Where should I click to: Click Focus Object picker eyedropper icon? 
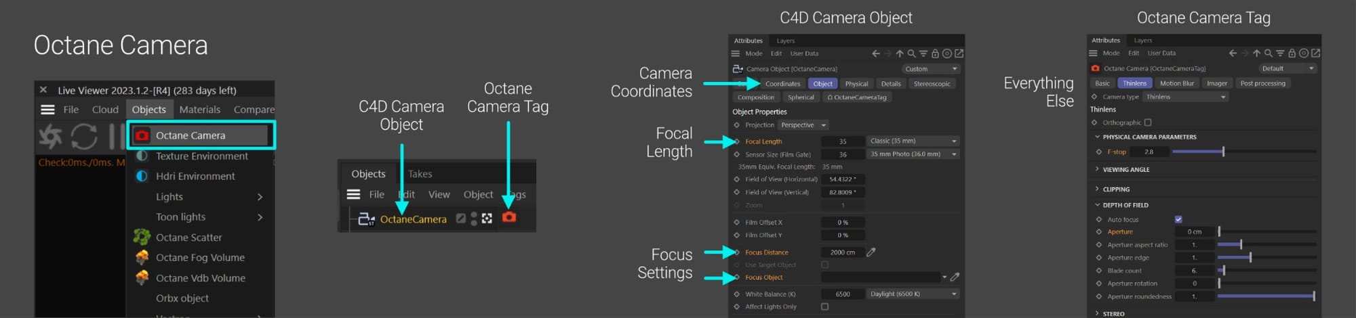click(x=955, y=277)
